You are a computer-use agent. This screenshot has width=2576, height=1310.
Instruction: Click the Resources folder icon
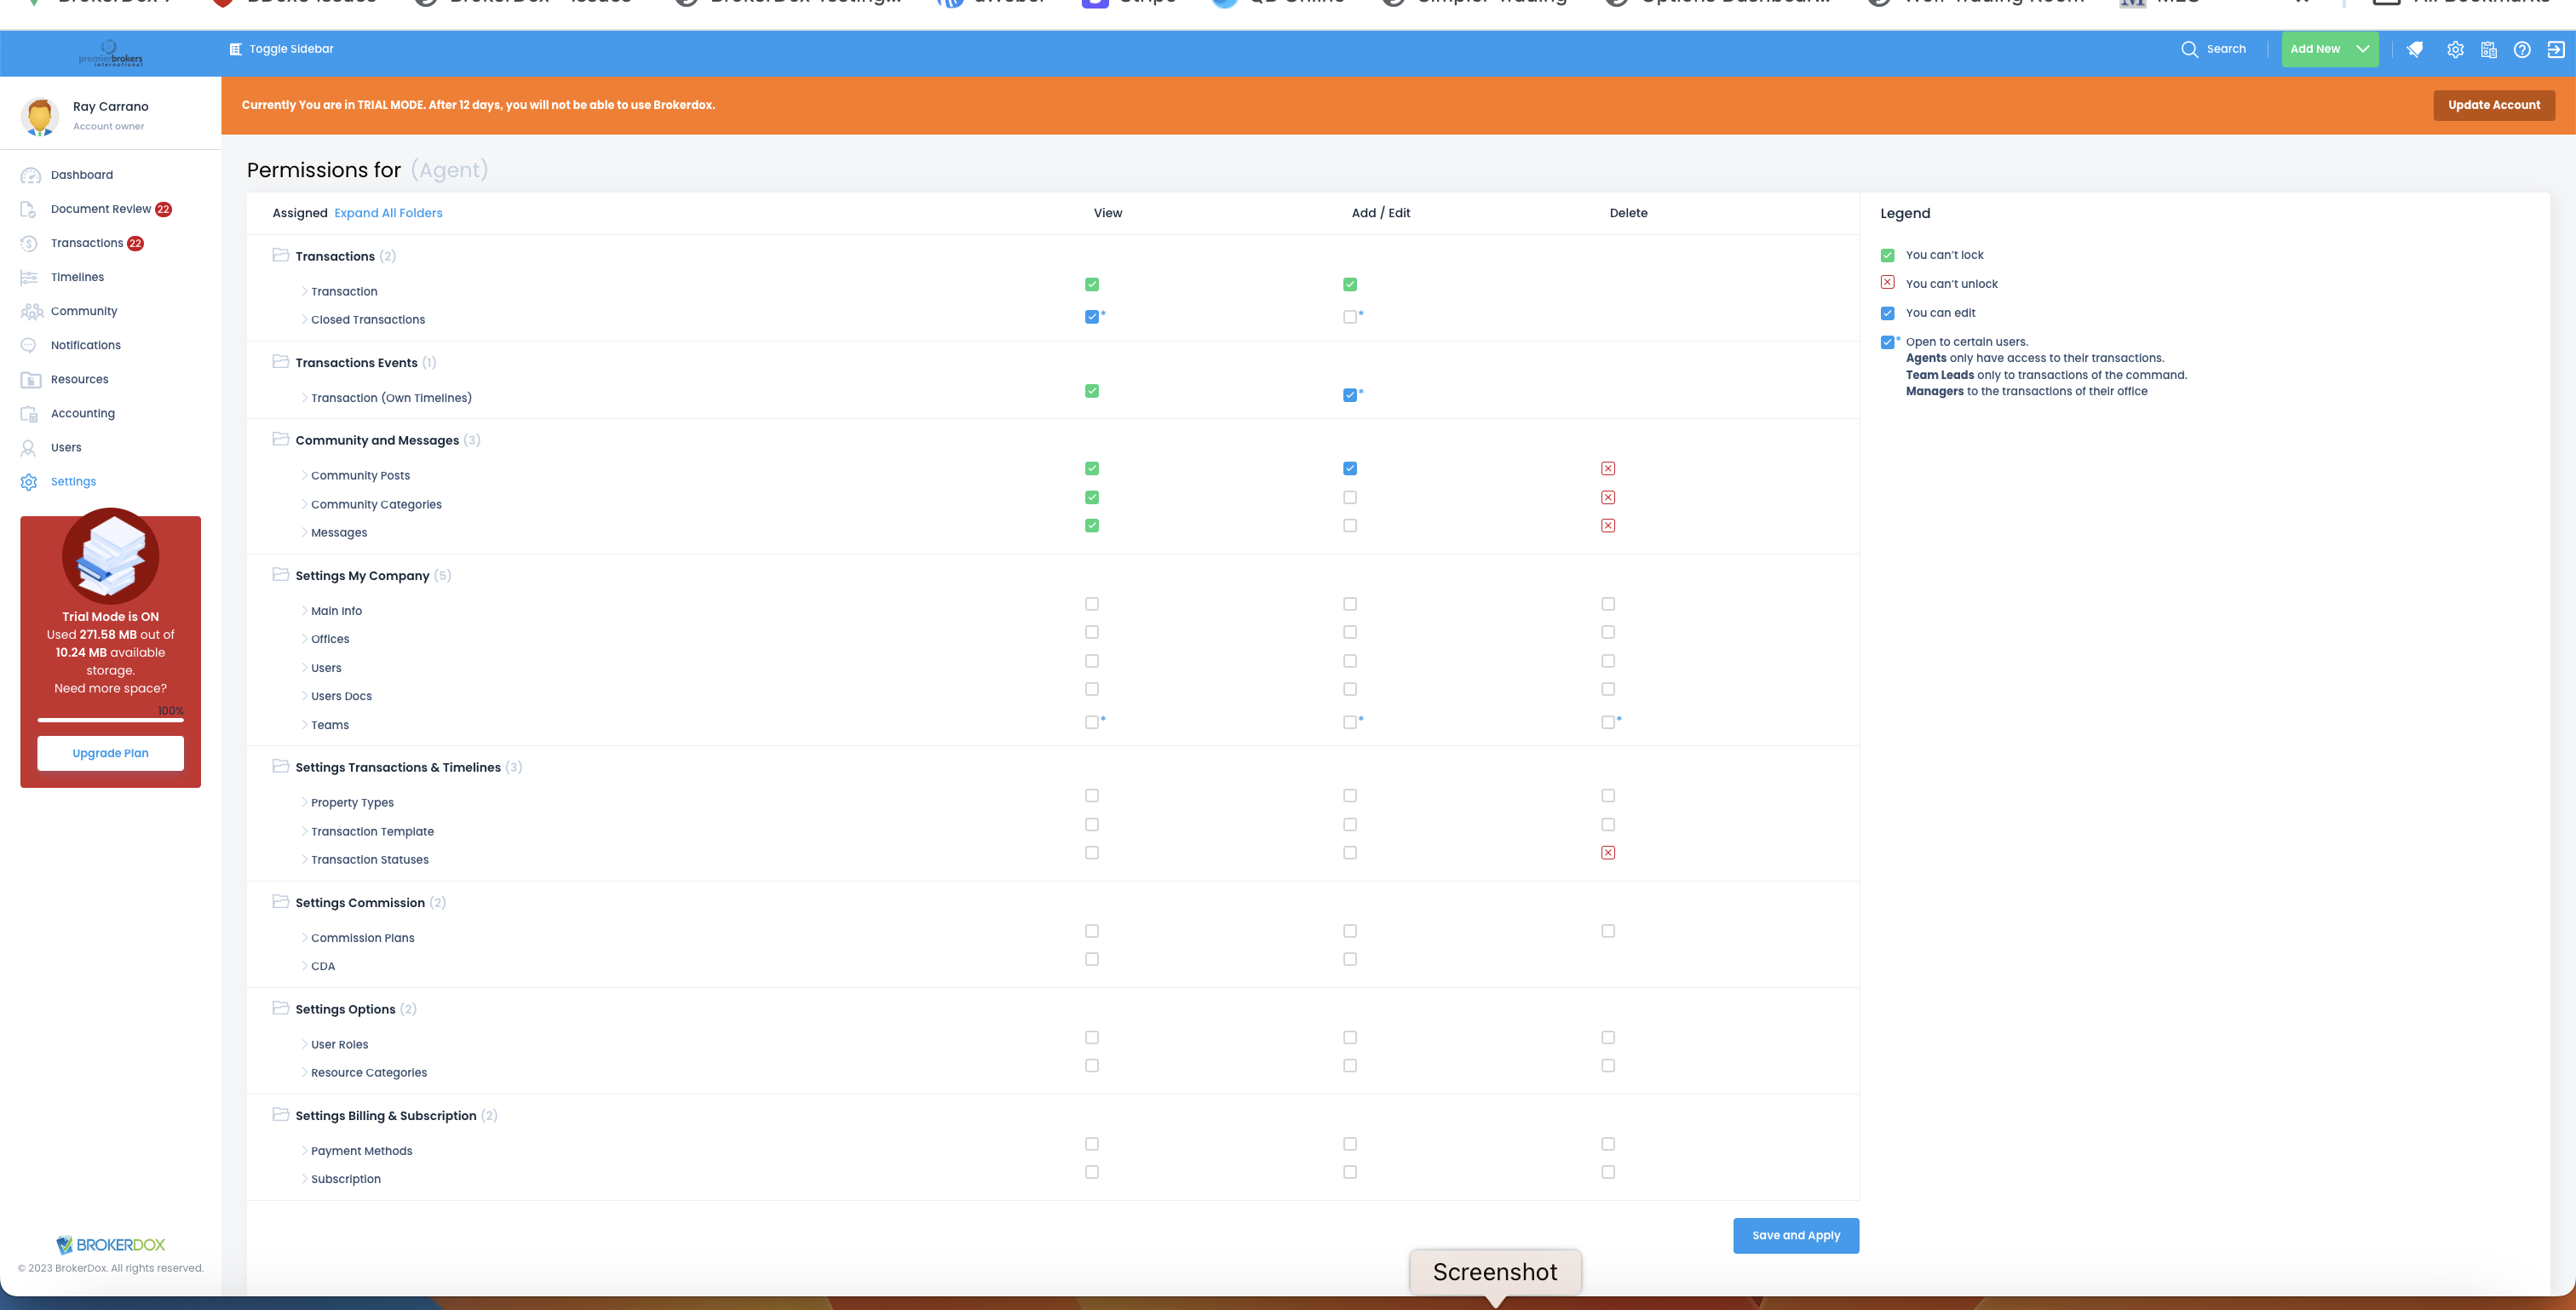point(30,379)
